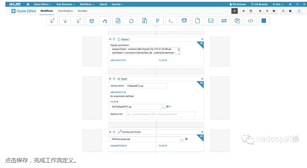Submit the workflow with the play button
The width and height of the screenshot is (307, 168).
pos(244,11)
